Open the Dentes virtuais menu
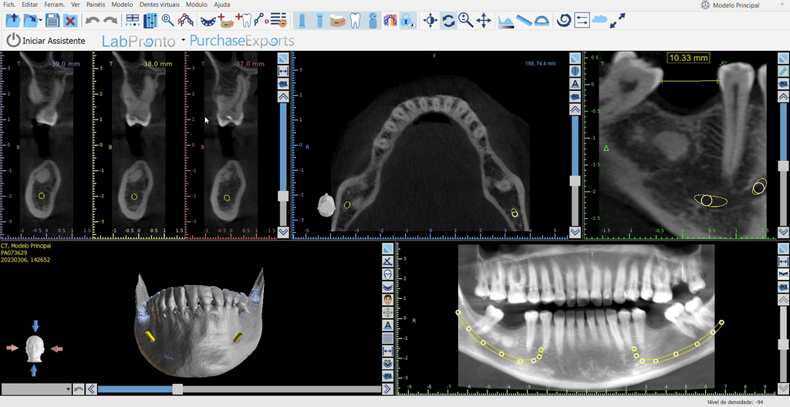 (x=160, y=5)
